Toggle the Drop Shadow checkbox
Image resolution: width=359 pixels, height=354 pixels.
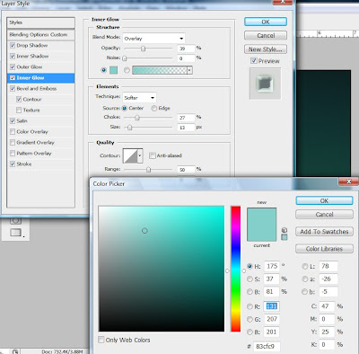[x=13, y=46]
